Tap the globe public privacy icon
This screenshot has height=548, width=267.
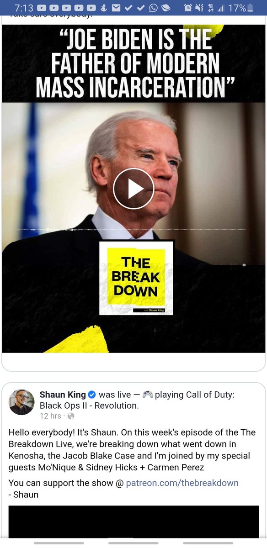click(x=71, y=416)
